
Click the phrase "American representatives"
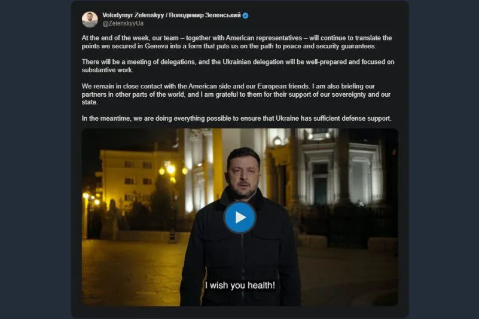(264, 38)
